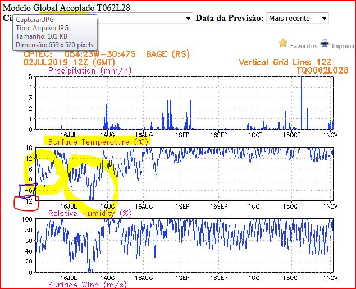356x289 pixels.
Task: Click the dropdown arrow beside Mais recente
Action: [x=324, y=19]
